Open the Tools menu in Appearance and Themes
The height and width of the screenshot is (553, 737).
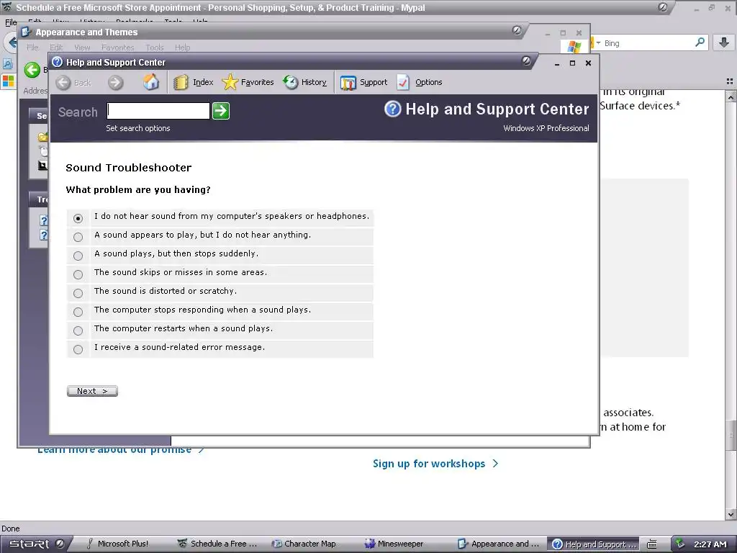155,48
